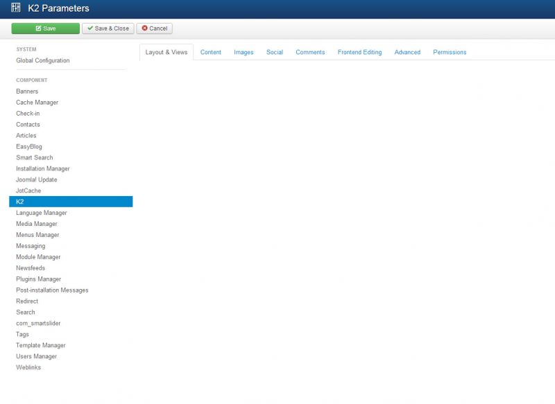The width and height of the screenshot is (555, 404).
Task: Open Installation Manager options
Action: (43, 168)
